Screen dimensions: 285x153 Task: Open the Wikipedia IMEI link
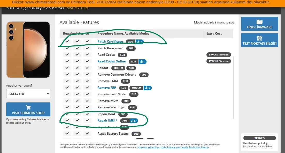coord(173,147)
